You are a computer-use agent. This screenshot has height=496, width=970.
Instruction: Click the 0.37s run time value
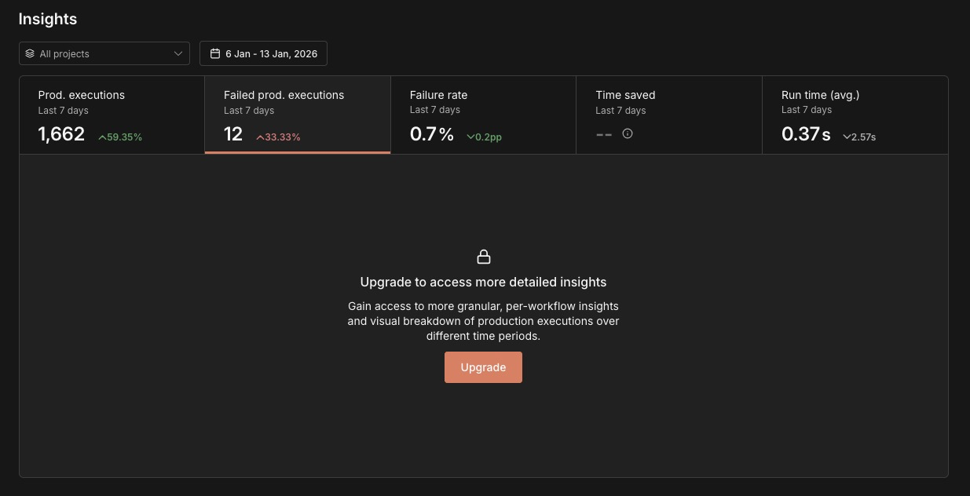coord(806,134)
